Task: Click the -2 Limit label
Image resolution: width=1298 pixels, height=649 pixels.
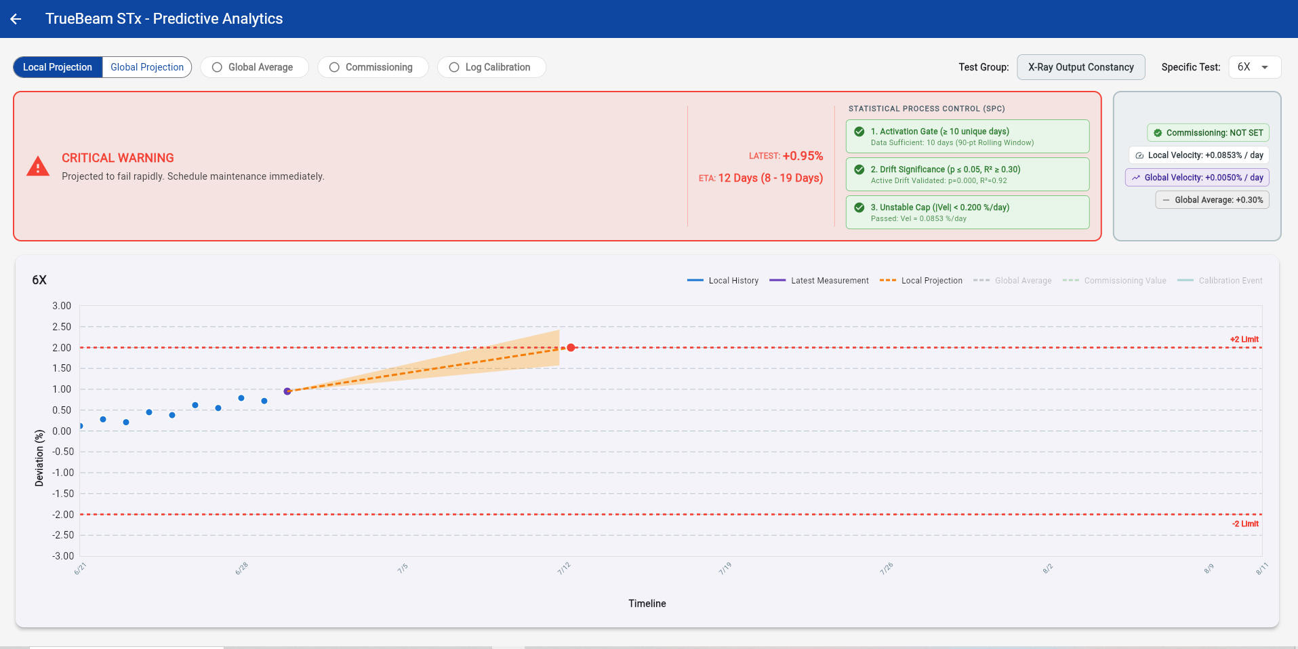Action: point(1245,524)
